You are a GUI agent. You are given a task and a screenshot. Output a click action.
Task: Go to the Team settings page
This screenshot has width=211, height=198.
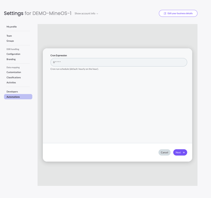tap(9, 36)
